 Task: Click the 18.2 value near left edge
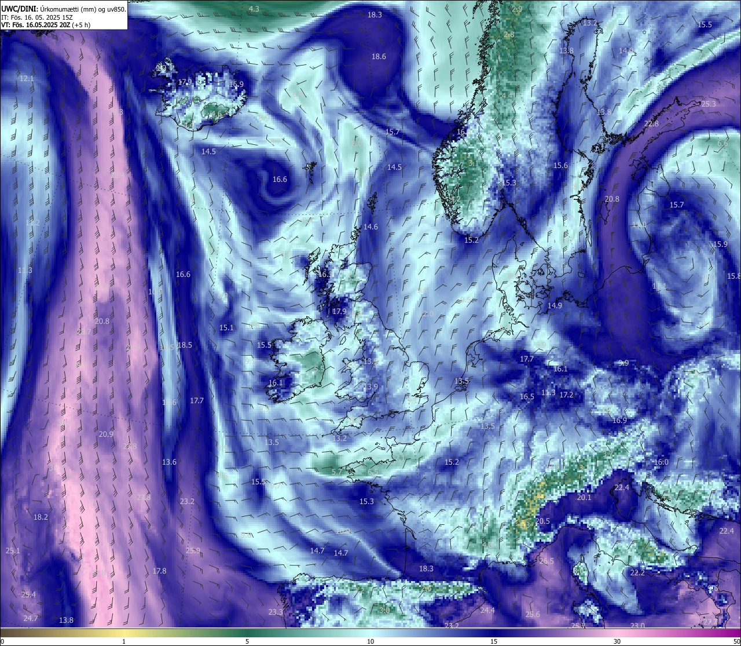point(41,517)
